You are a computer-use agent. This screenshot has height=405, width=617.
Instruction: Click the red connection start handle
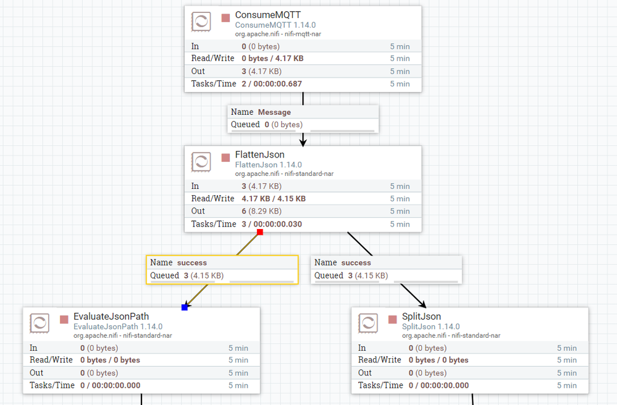coord(259,232)
